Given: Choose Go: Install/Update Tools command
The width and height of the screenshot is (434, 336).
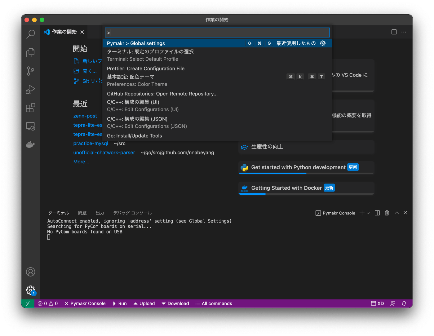Looking at the screenshot, I should [x=217, y=136].
